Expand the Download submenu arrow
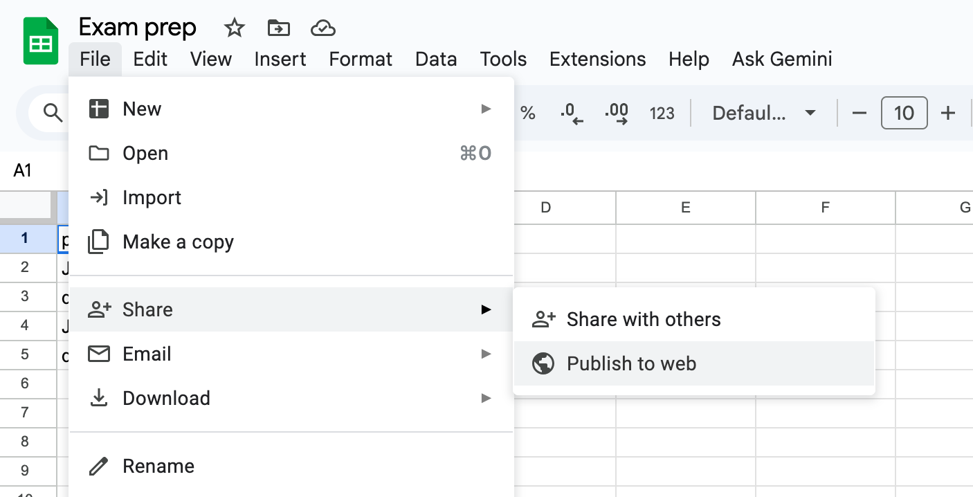 [x=486, y=398]
